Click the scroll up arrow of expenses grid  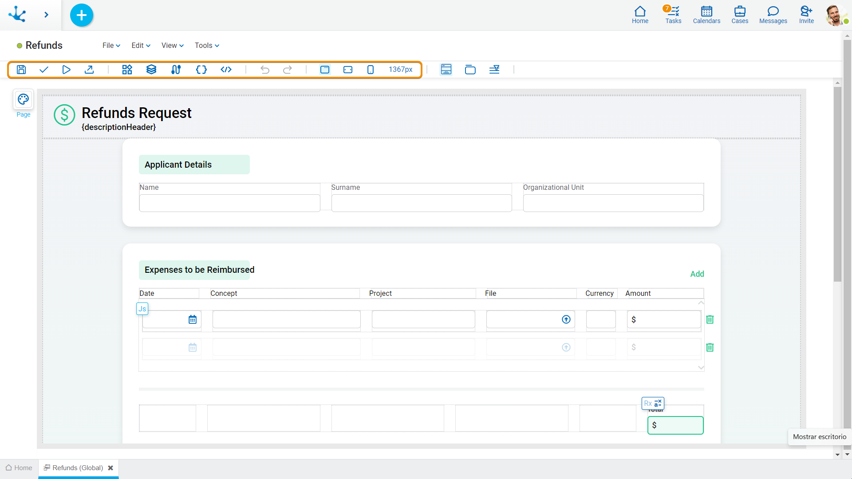(x=701, y=302)
